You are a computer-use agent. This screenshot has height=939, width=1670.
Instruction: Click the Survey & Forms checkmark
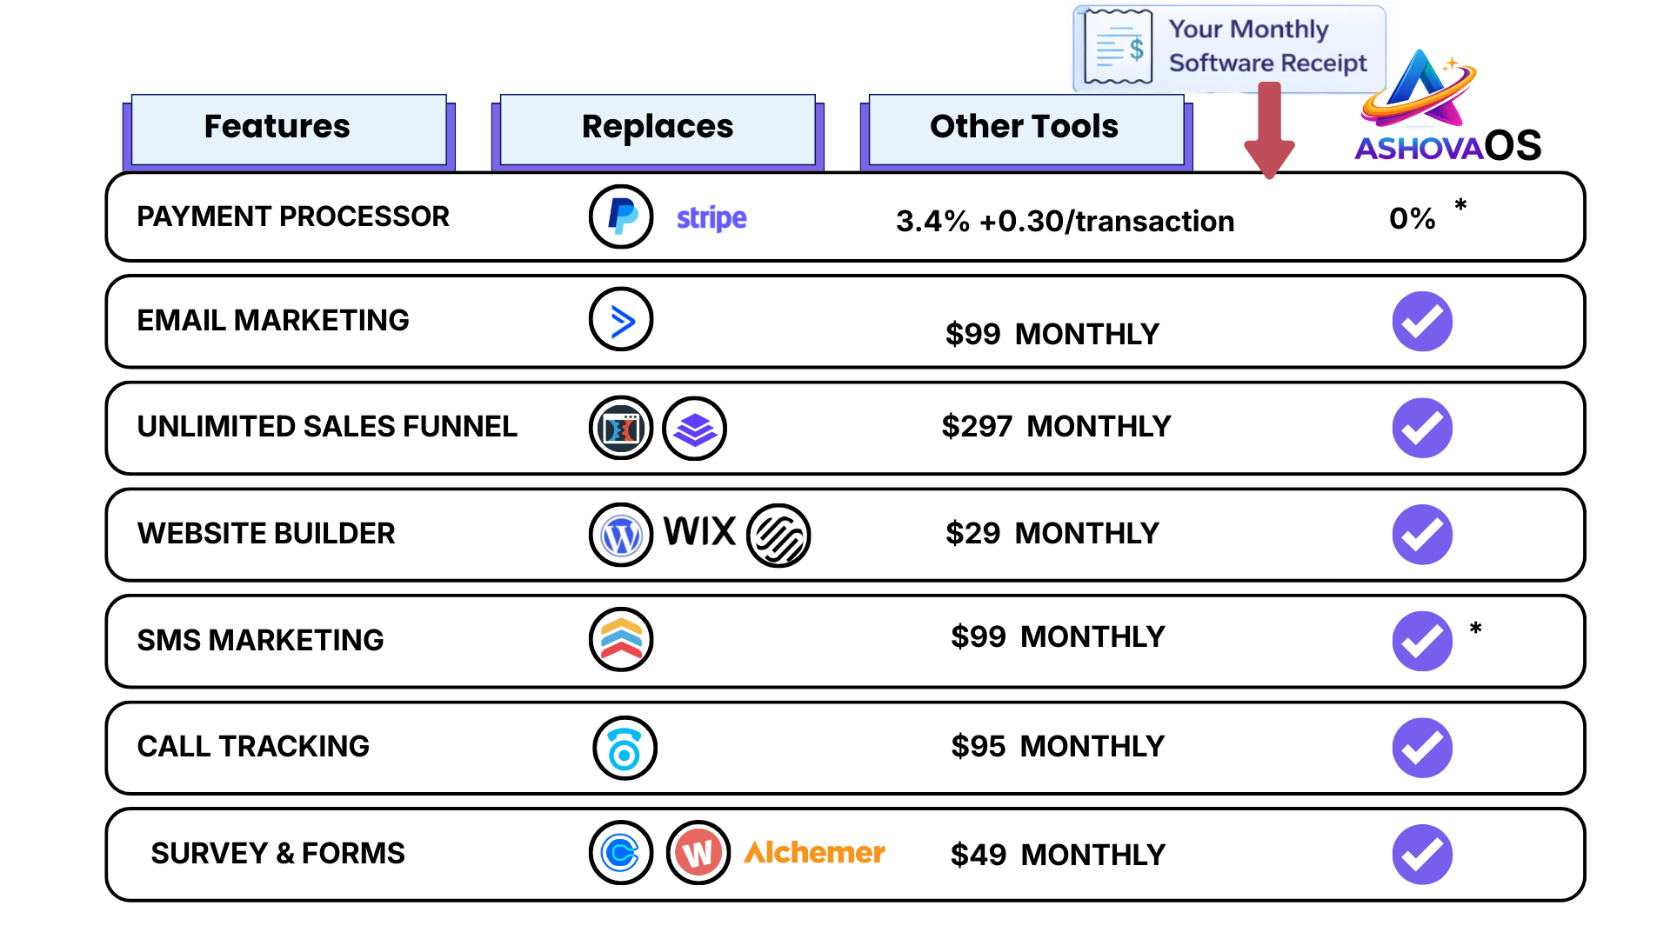(1422, 855)
